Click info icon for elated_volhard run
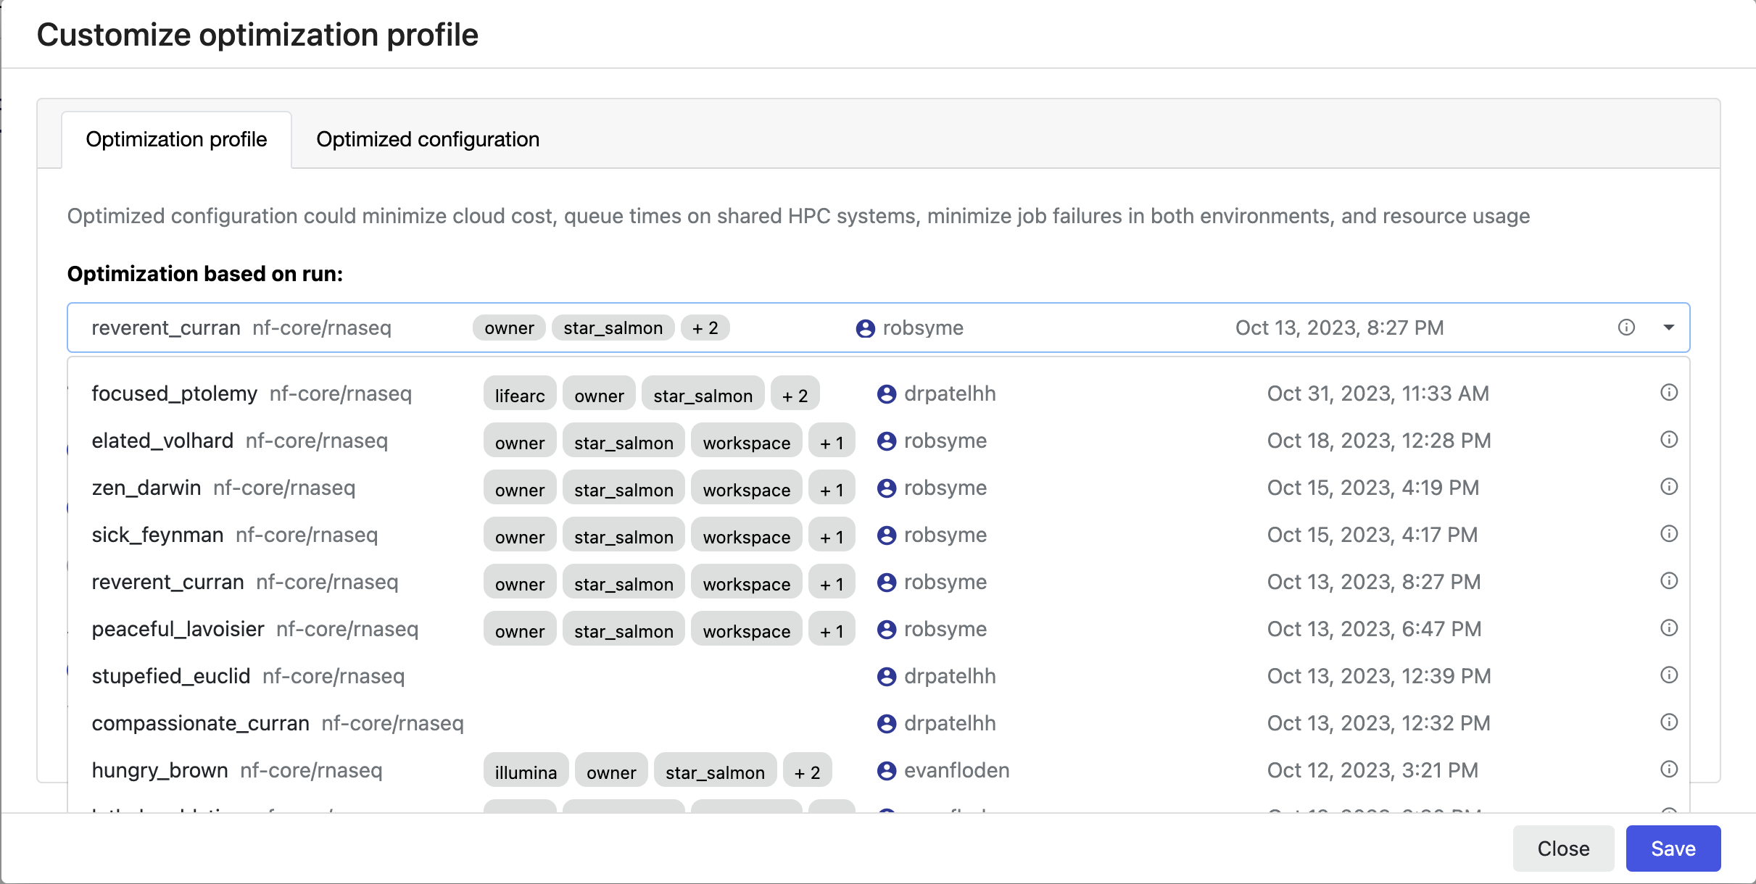1756x884 pixels. (x=1669, y=440)
